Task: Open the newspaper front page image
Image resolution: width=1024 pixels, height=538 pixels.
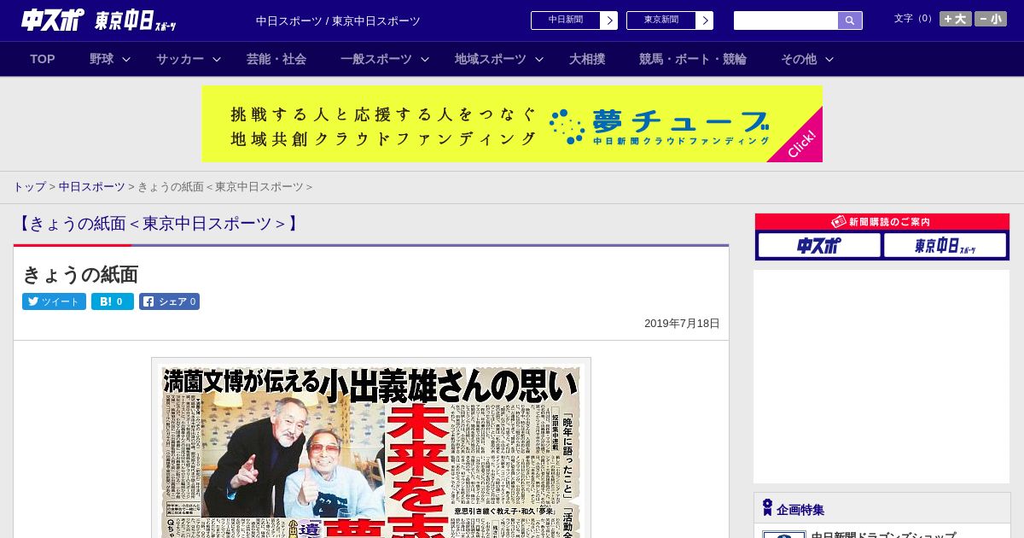Action: pyautogui.click(x=371, y=447)
